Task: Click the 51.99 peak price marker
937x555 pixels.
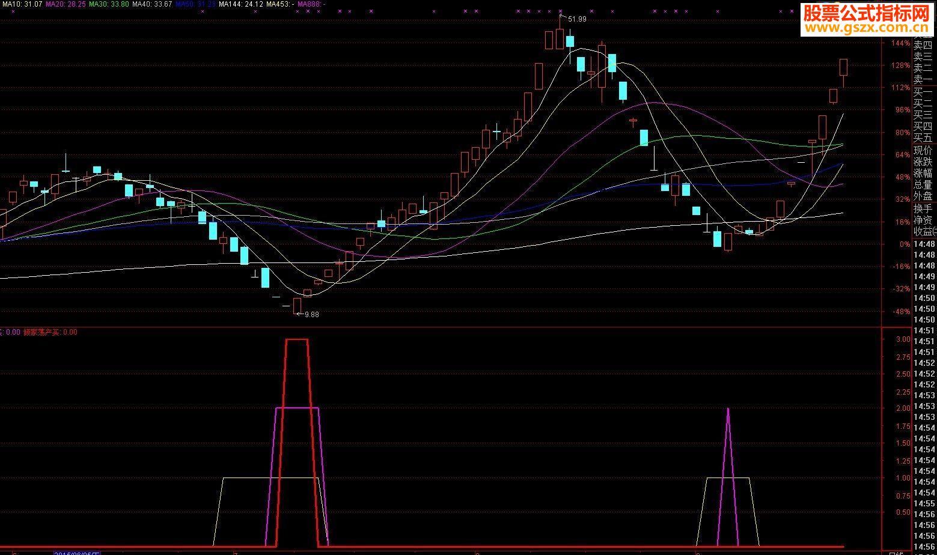Action: click(x=576, y=19)
